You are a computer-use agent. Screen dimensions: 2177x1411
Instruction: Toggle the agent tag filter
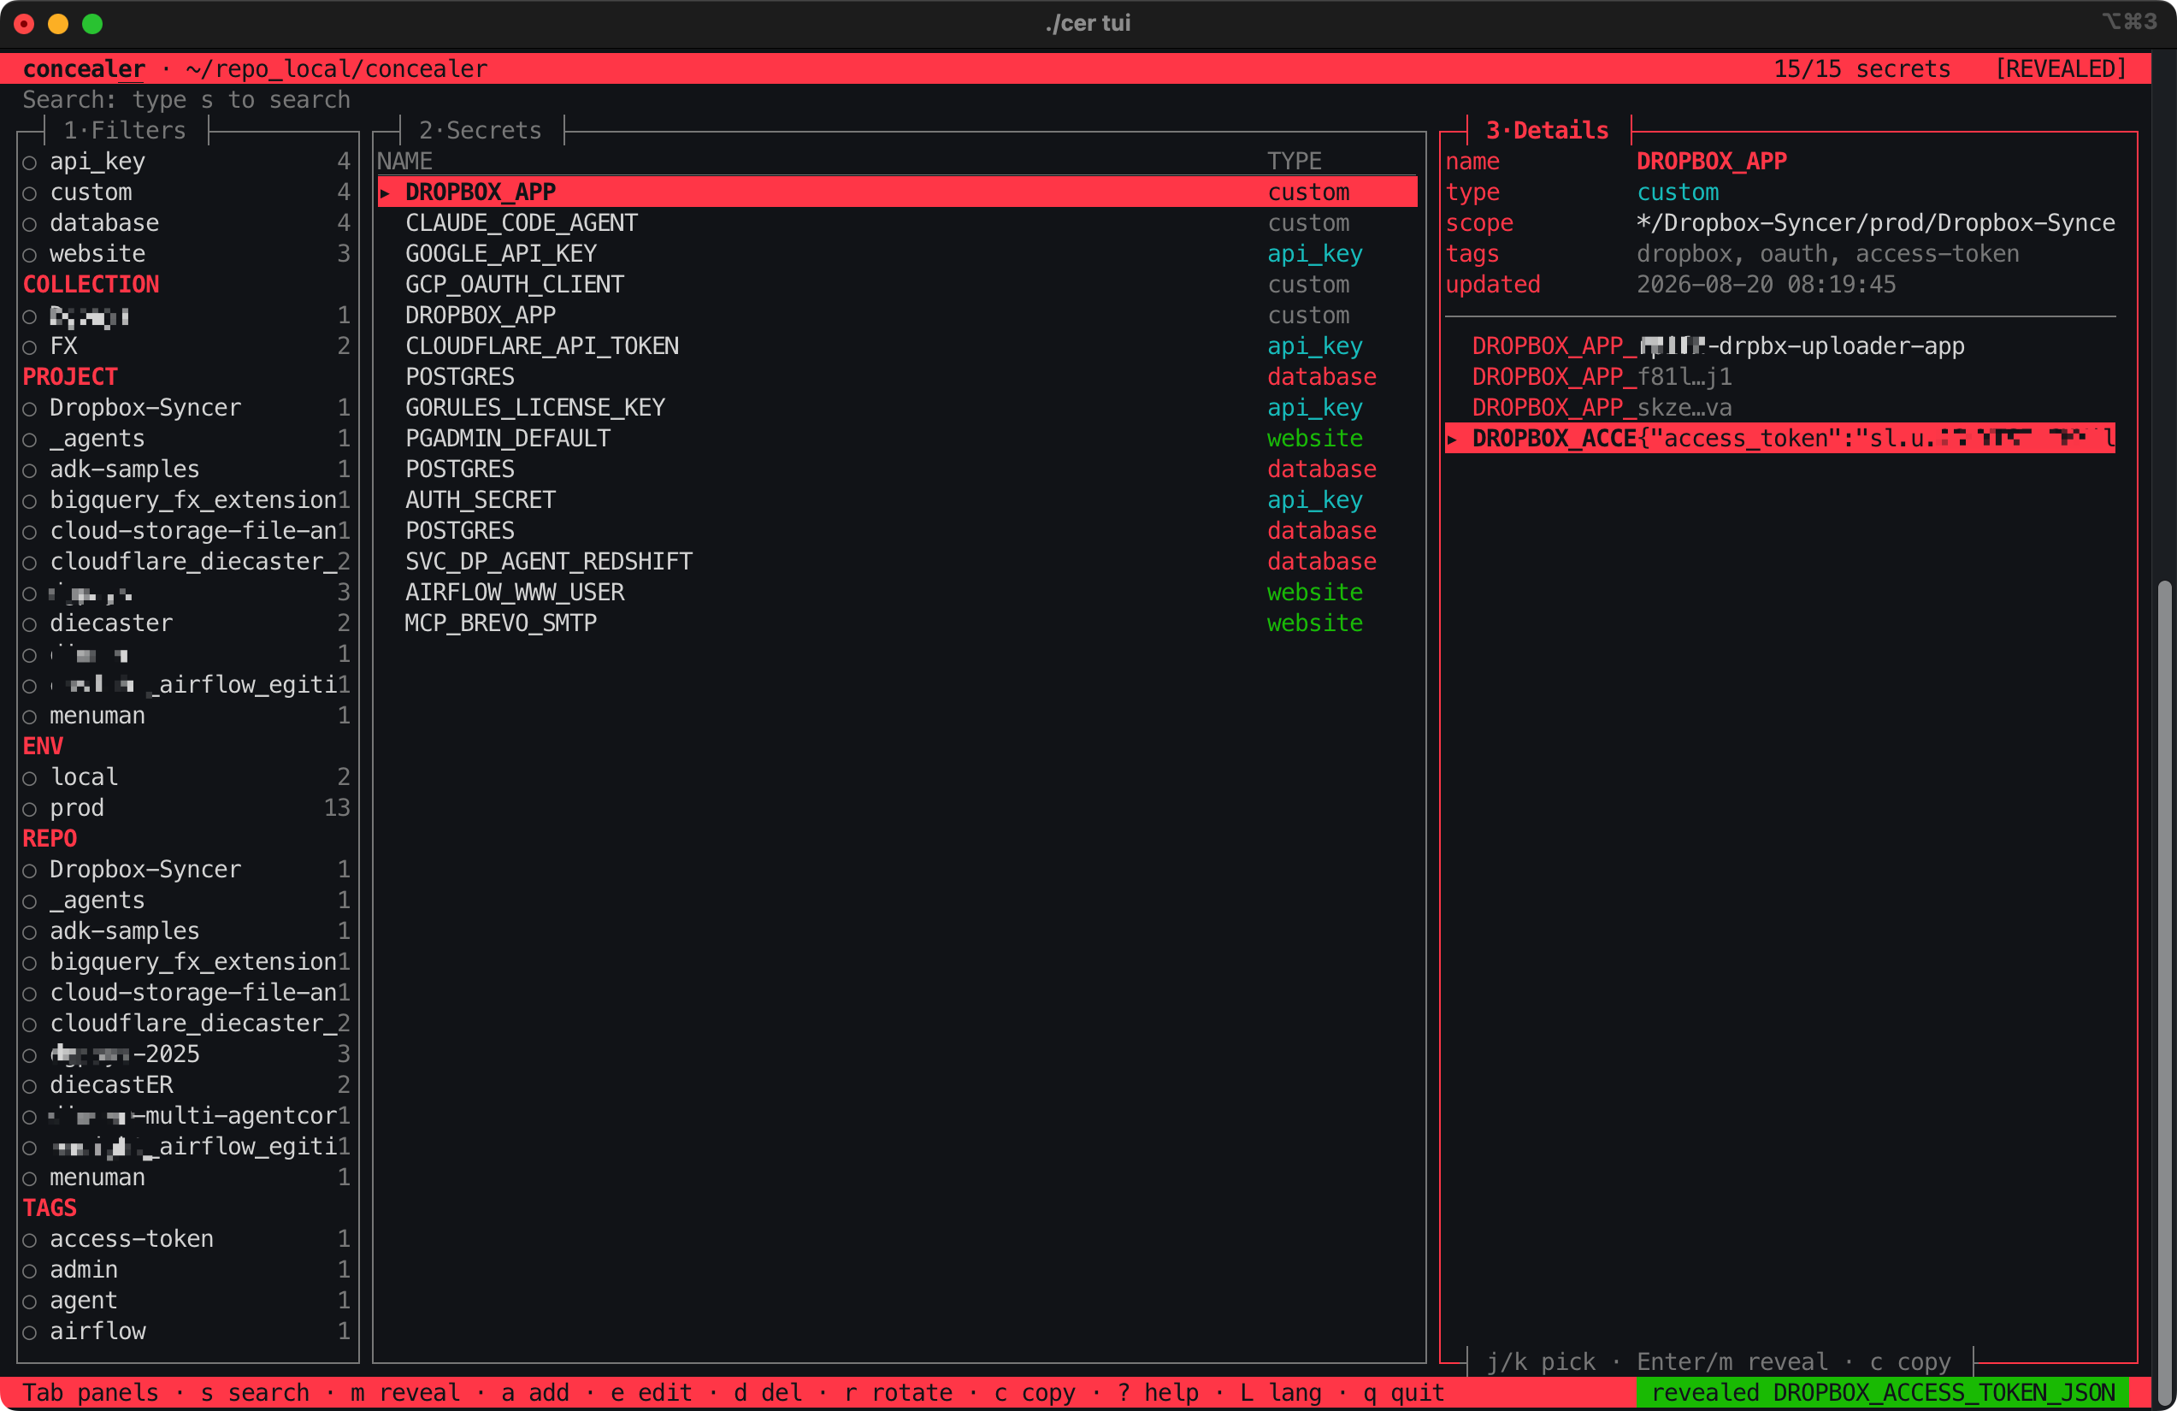coord(186,1302)
